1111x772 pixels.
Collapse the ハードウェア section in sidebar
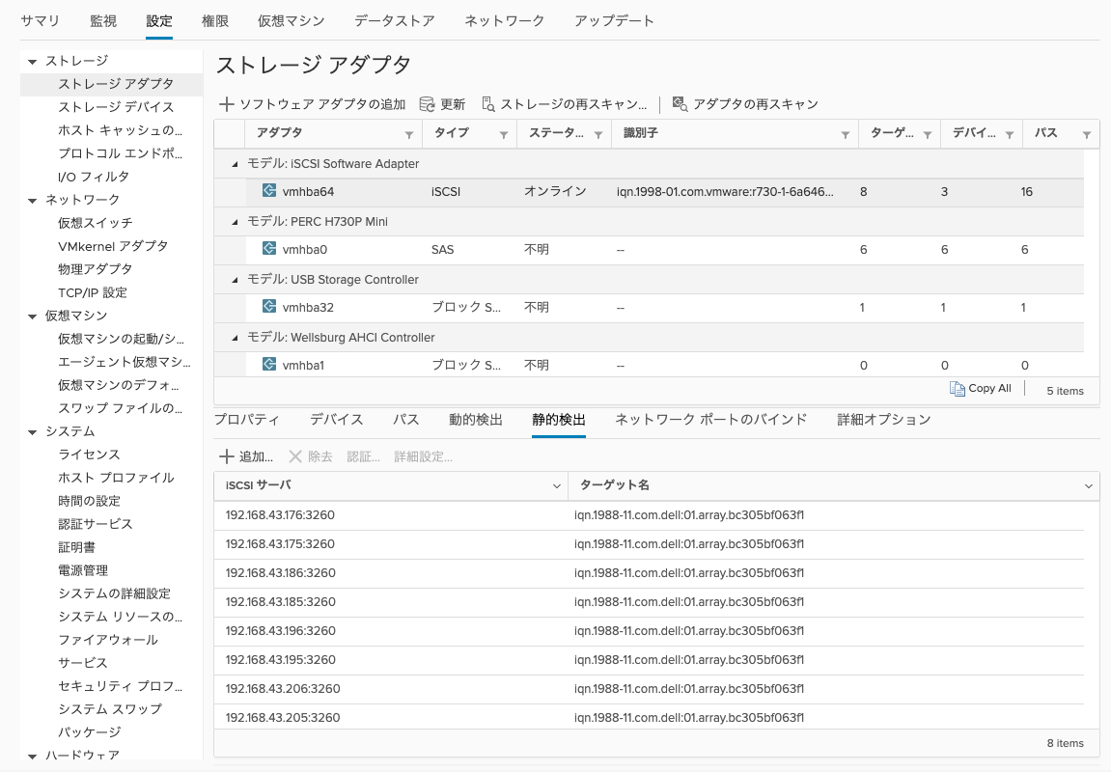point(32,757)
